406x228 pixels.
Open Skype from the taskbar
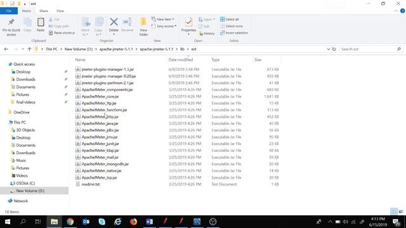(101, 222)
